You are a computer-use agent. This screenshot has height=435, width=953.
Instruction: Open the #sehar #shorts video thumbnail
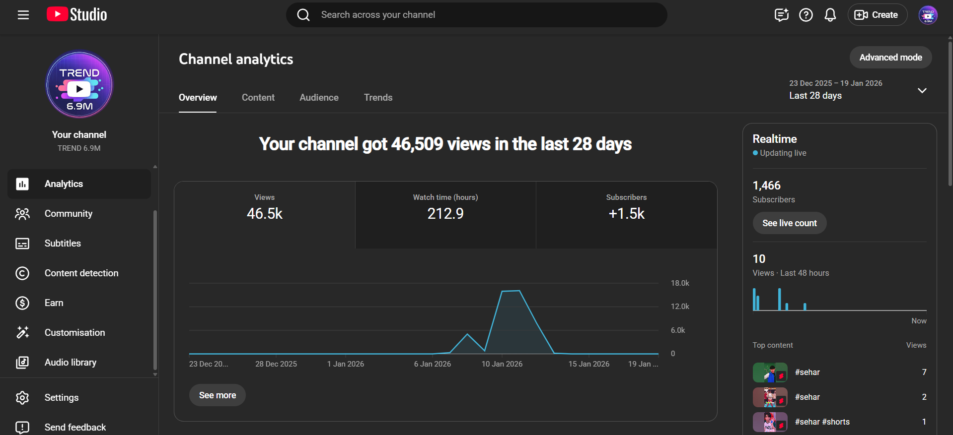(770, 422)
